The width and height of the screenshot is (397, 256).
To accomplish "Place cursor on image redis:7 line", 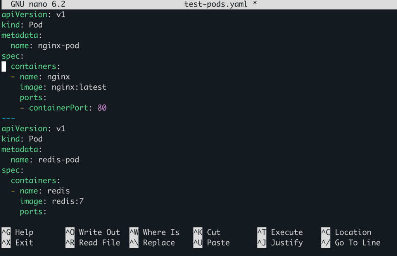I will click(52, 201).
